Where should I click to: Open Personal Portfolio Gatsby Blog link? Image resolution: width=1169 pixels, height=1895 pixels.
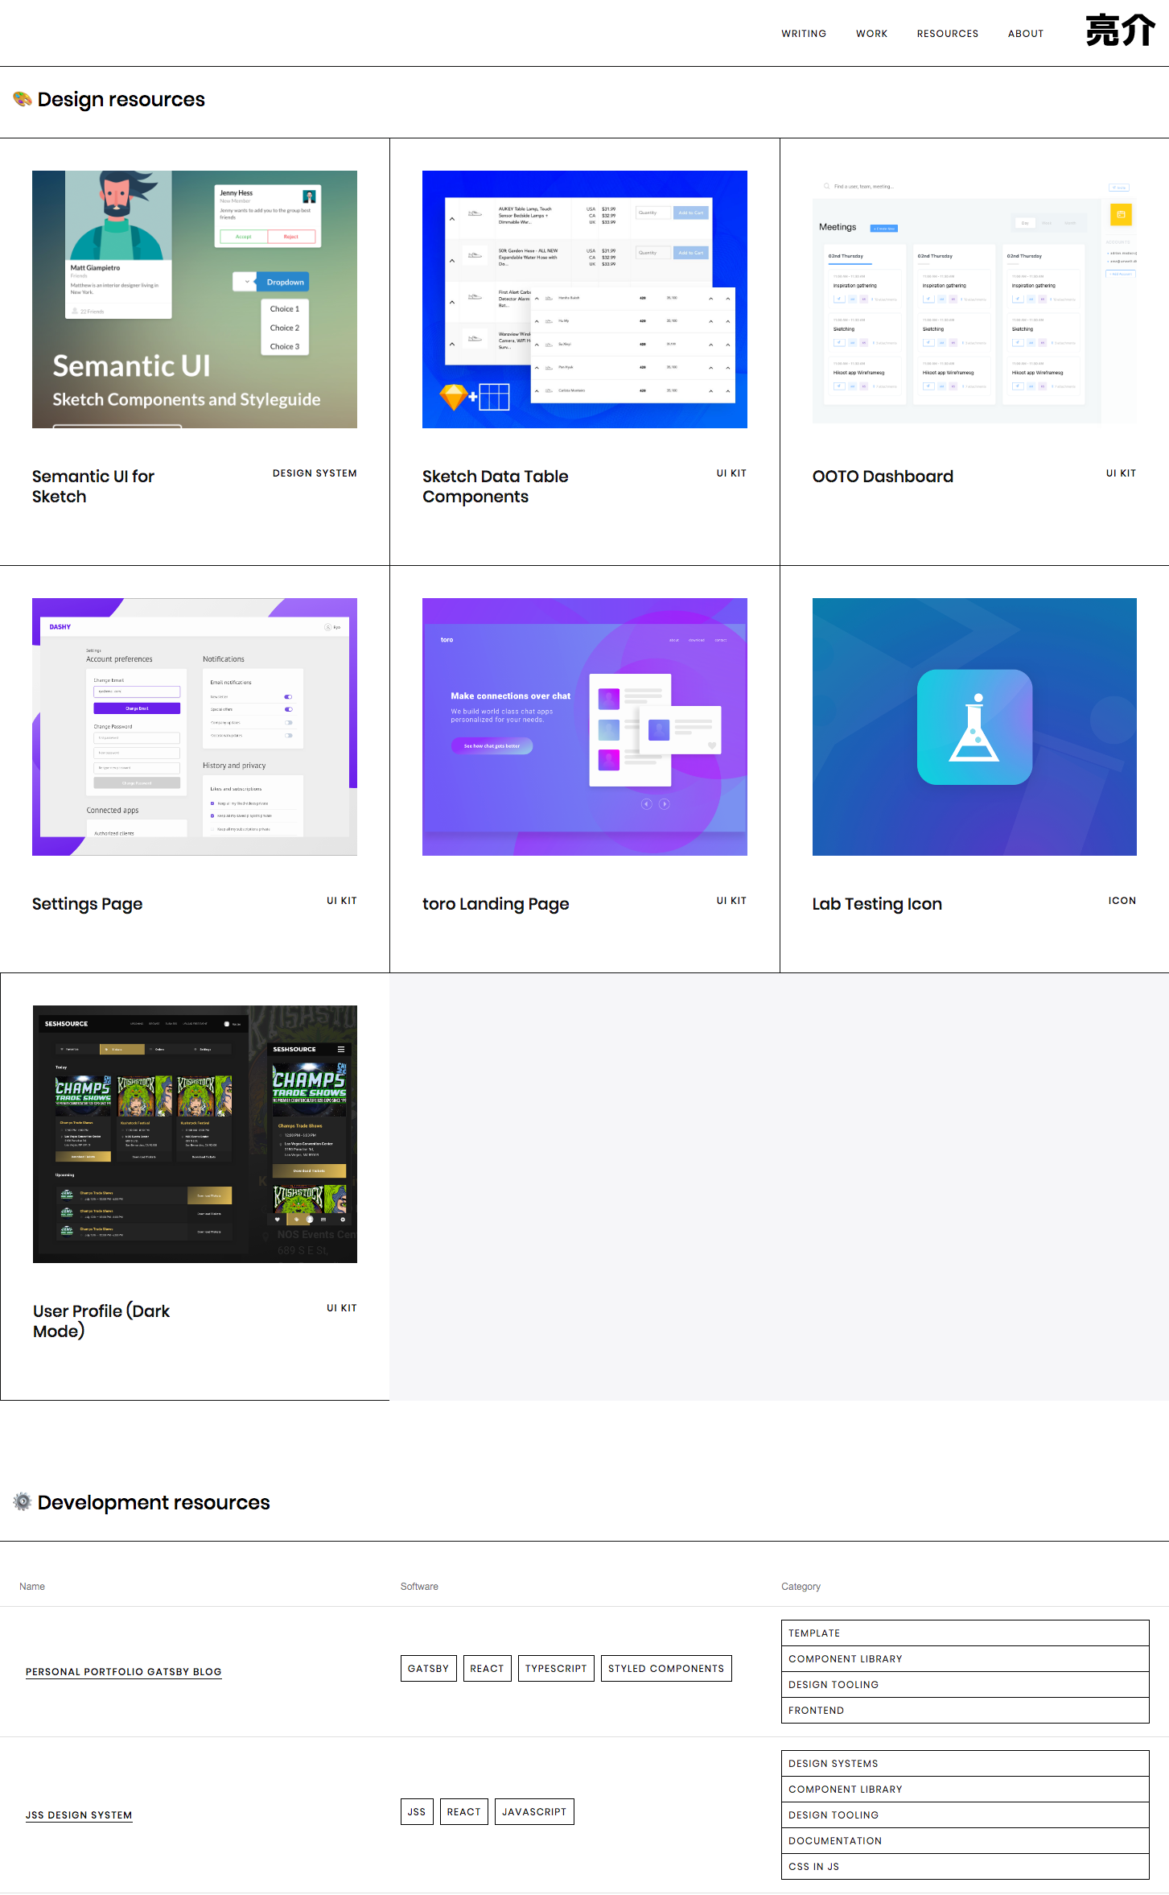123,1671
